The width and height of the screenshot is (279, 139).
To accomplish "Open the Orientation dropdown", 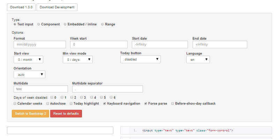I will (29, 74).
